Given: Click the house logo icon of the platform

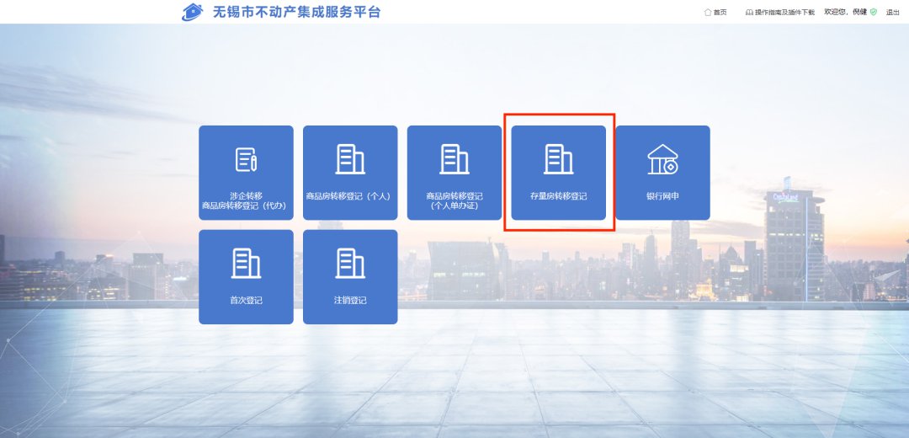Looking at the screenshot, I should tap(193, 12).
